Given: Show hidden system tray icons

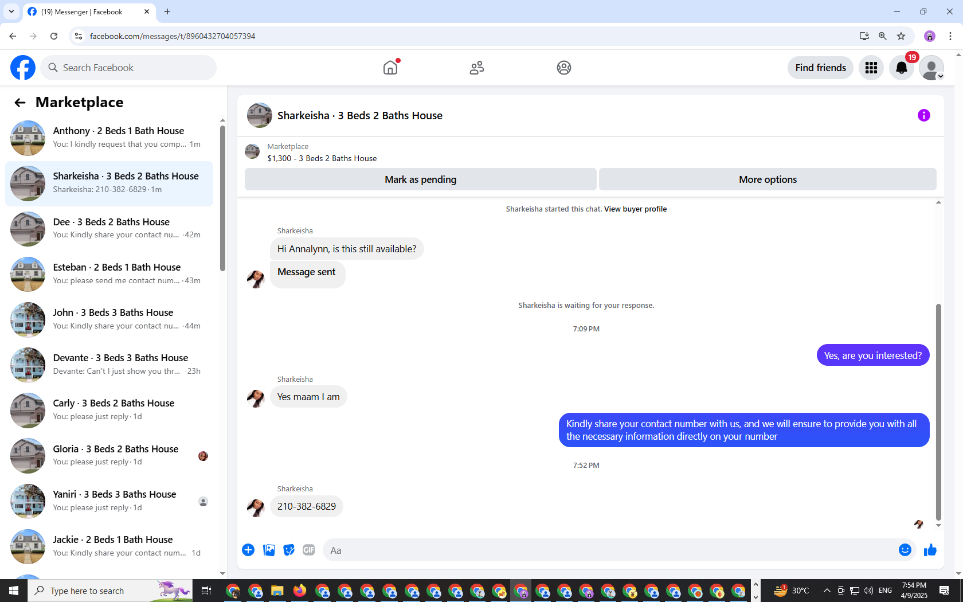Looking at the screenshot, I should (x=827, y=591).
